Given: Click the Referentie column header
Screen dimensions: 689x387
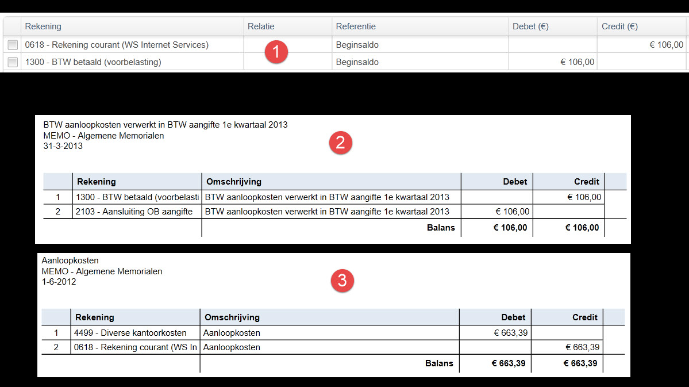Looking at the screenshot, I should click(356, 26).
